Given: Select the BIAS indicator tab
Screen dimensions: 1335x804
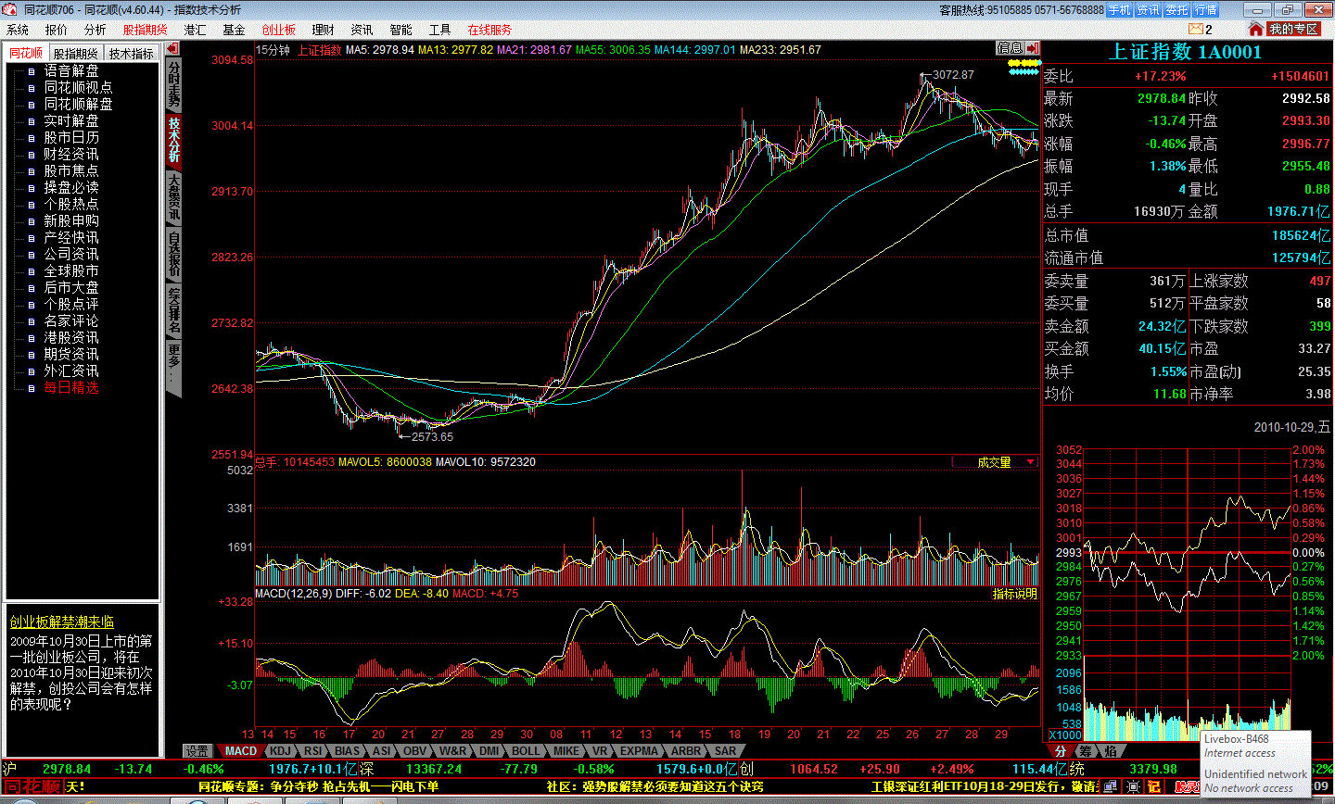Looking at the screenshot, I should pyautogui.click(x=348, y=751).
